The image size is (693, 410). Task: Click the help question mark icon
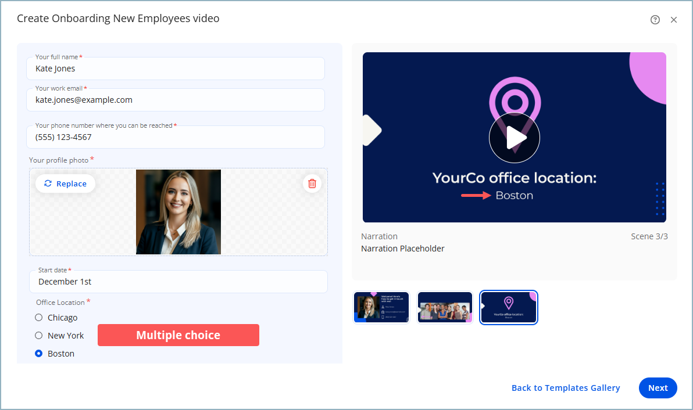(655, 20)
